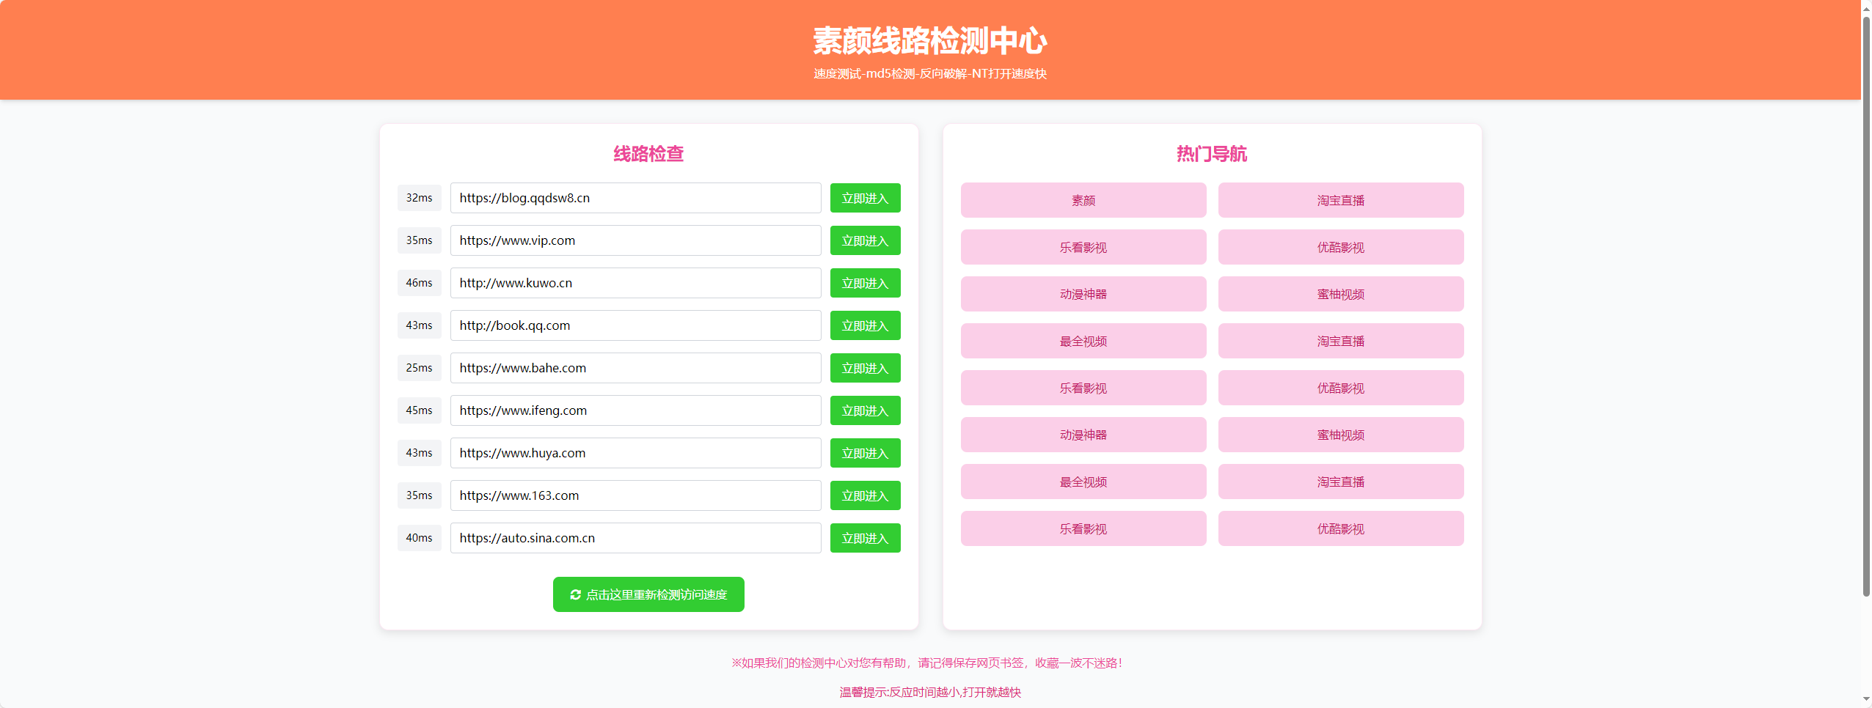Click the first 最全视频 link

click(x=1083, y=341)
